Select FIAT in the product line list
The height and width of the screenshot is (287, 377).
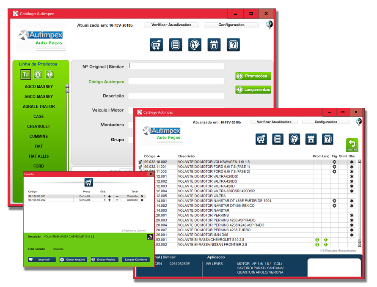pyautogui.click(x=39, y=146)
